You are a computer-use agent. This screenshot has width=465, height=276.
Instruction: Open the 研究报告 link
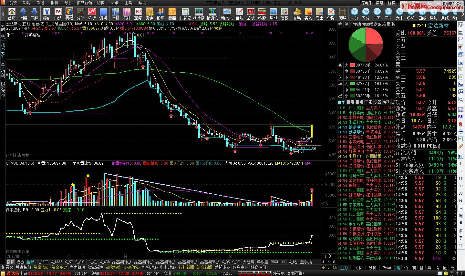pos(114,267)
